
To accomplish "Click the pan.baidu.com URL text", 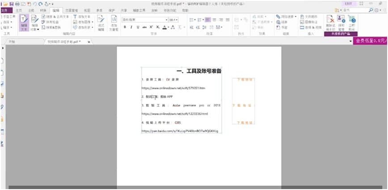I will (x=180, y=131).
